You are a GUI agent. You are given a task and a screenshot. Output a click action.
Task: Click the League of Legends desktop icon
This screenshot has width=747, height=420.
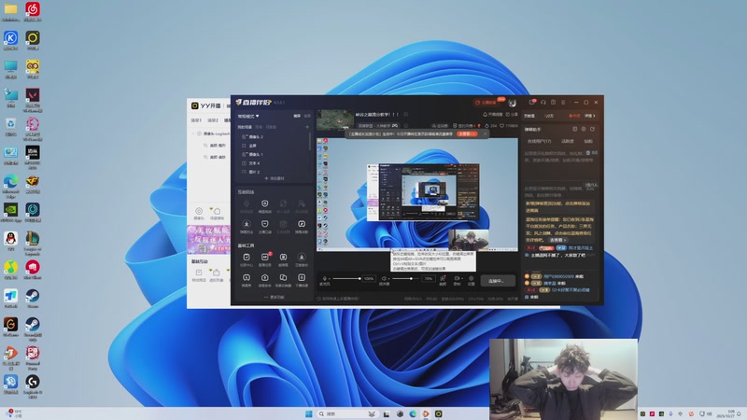pyautogui.click(x=33, y=243)
